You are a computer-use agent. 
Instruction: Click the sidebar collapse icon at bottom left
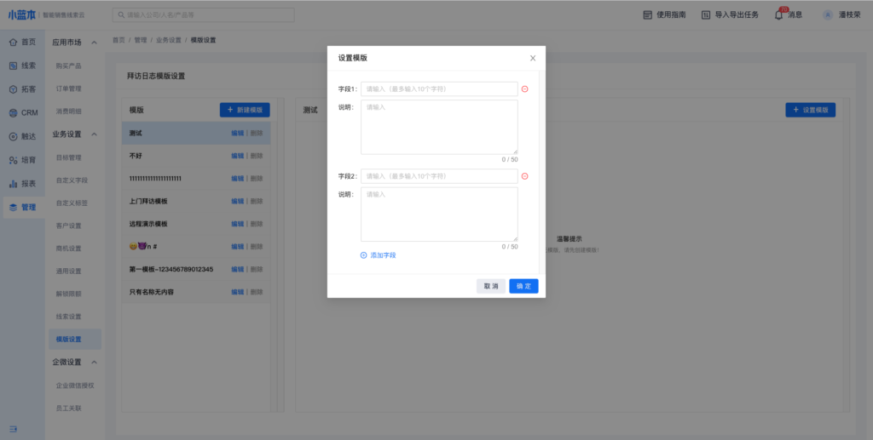(14, 428)
